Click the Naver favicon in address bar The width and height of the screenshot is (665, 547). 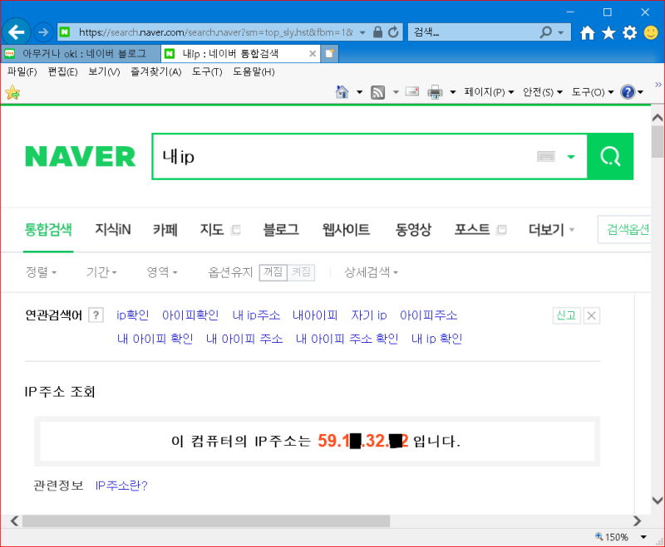[65, 32]
